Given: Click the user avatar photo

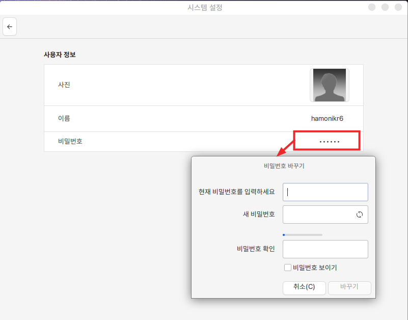Looking at the screenshot, I should (x=329, y=85).
